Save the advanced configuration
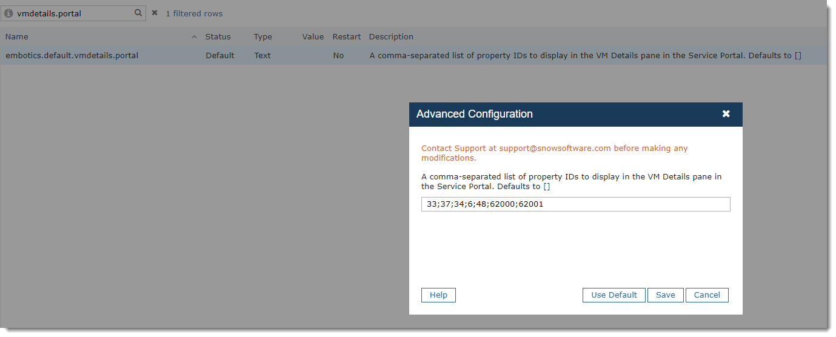This screenshot has width=836, height=337. tap(665, 295)
